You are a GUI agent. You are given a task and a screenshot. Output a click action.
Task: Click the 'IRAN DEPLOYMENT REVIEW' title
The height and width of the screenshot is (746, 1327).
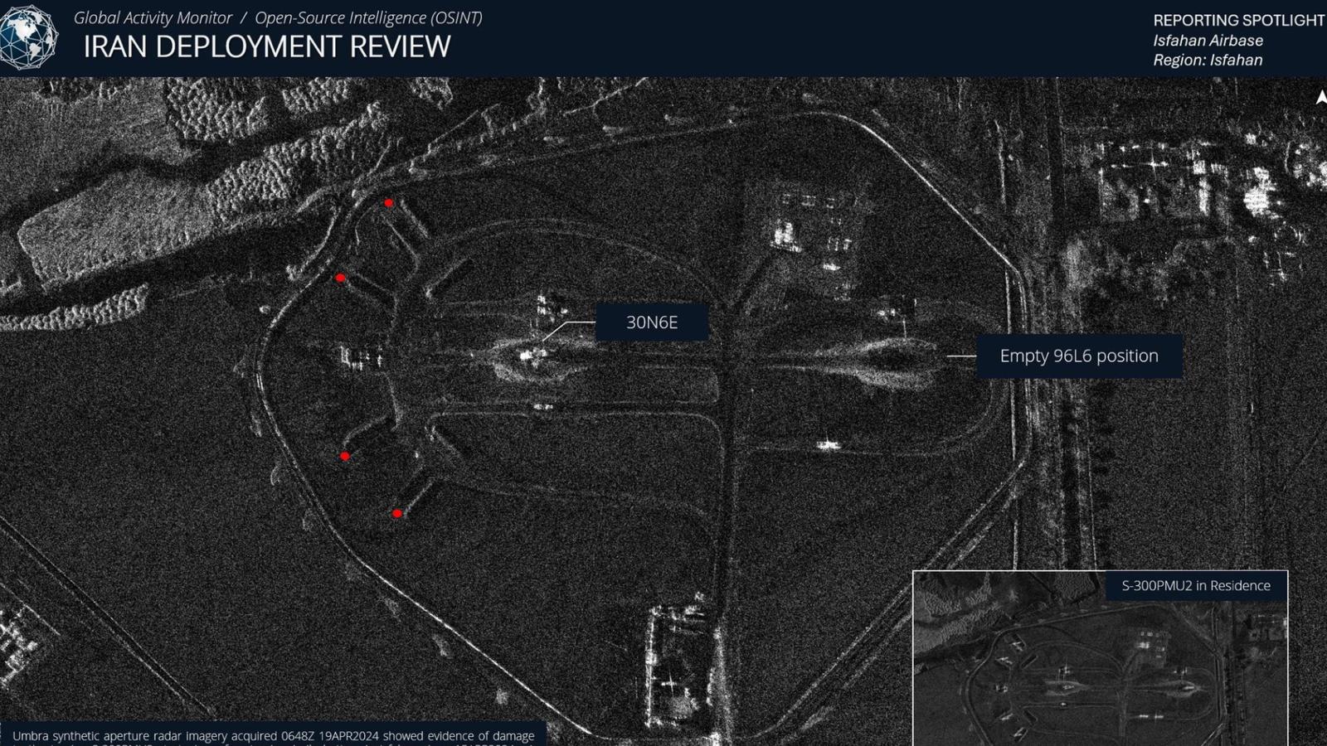(267, 47)
